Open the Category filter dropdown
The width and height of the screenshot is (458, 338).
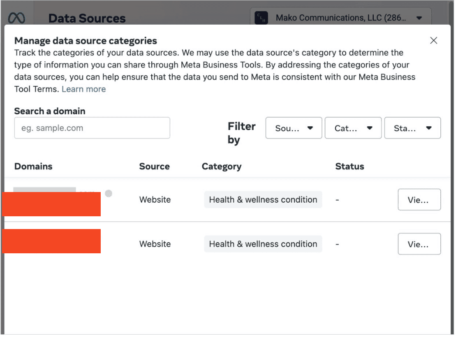[353, 128]
